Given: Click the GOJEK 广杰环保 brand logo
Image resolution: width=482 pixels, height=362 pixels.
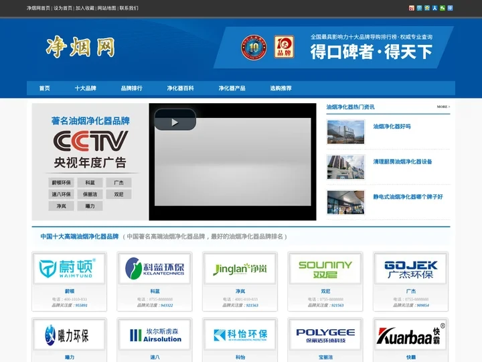Looking at the screenshot, I should click(410, 268).
